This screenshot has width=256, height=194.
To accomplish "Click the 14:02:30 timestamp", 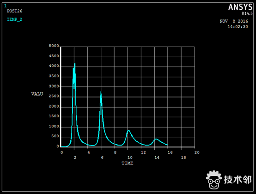I will (x=238, y=27).
